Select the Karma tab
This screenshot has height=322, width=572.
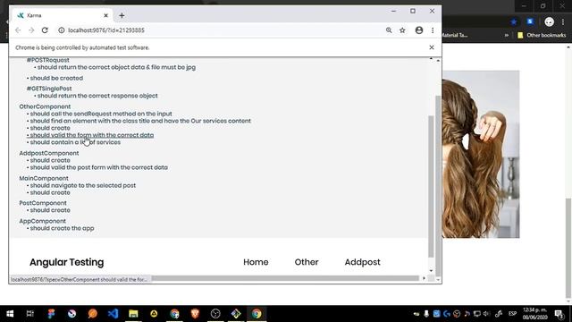(x=62, y=15)
